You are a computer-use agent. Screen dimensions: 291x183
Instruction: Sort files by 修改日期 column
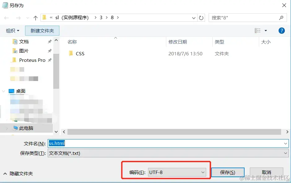tap(178, 42)
